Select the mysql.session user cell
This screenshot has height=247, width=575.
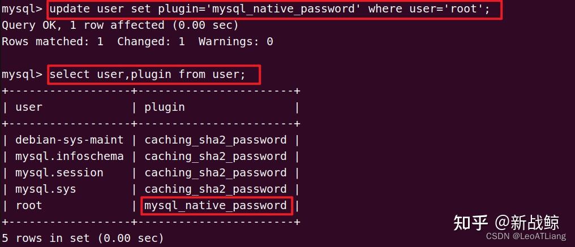[59, 172]
